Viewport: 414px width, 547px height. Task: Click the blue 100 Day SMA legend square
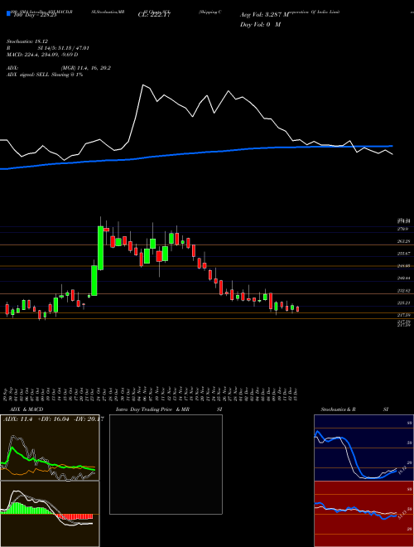(8, 13)
